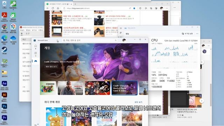The width and height of the screenshot is (224, 126).
Task: Click the lower next arrow beside video thumbnails
Action: (x=202, y=101)
